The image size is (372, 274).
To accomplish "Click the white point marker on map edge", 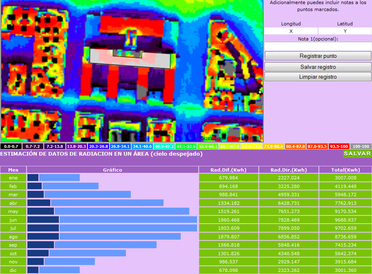I will point(260,92).
